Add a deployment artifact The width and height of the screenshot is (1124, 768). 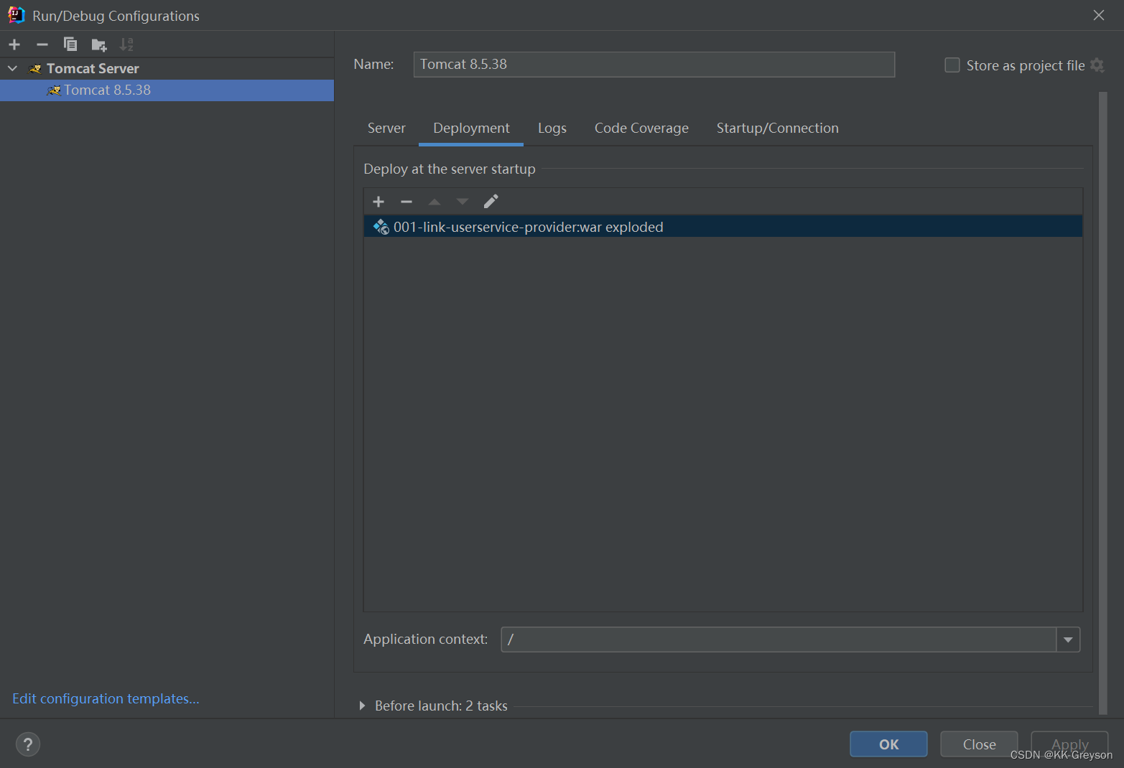click(x=378, y=202)
